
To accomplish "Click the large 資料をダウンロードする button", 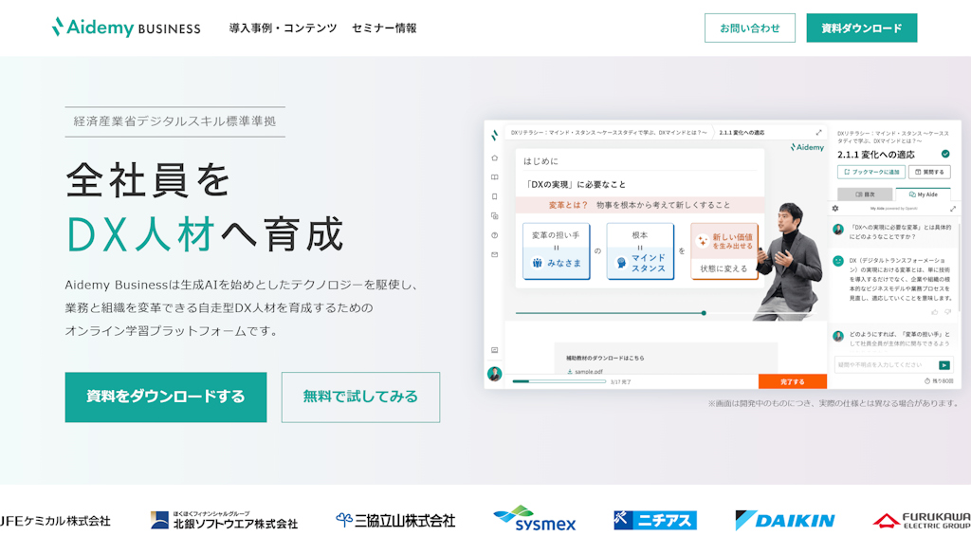I will pos(165,397).
